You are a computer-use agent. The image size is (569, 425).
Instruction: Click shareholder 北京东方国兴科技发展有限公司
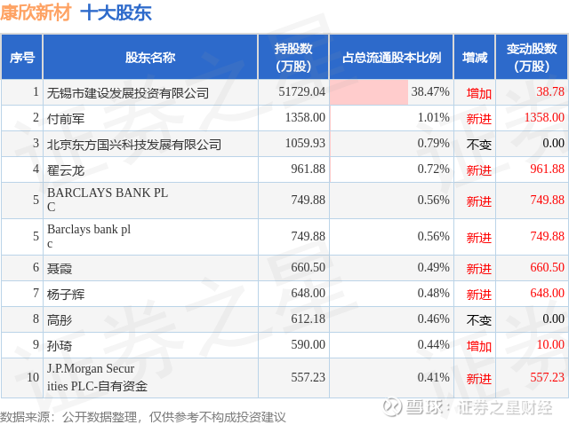point(134,145)
